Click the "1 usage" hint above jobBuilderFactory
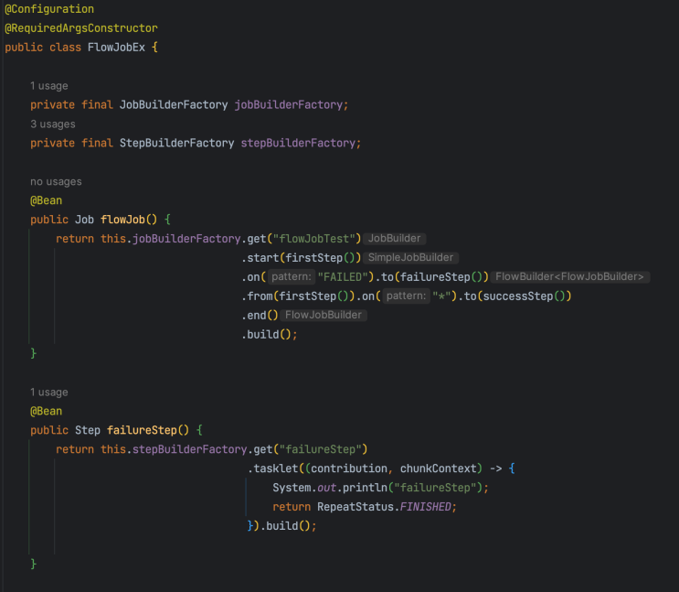Image resolution: width=679 pixels, height=592 pixels. coord(49,86)
